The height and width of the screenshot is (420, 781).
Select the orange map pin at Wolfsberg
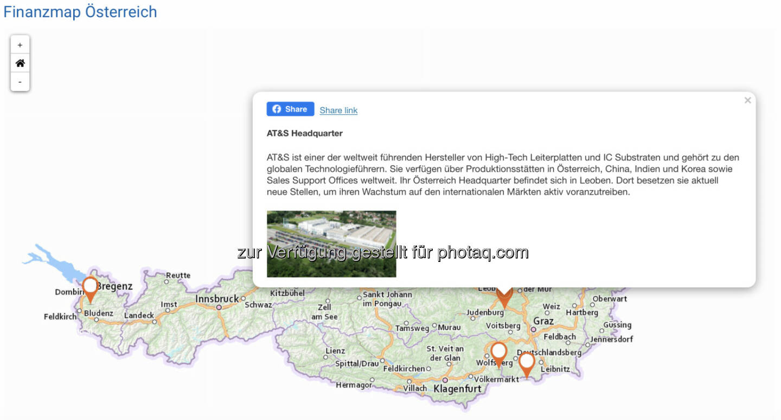click(498, 352)
